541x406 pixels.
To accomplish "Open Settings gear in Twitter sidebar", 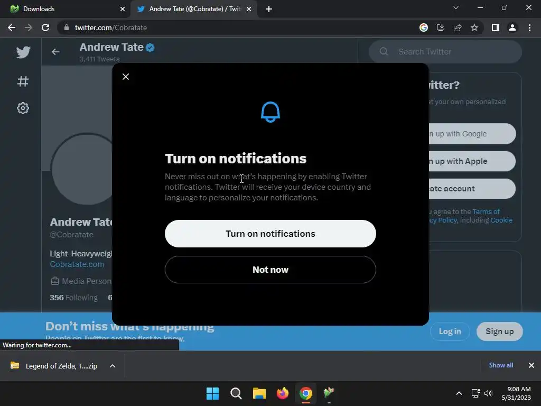I will coord(23,108).
